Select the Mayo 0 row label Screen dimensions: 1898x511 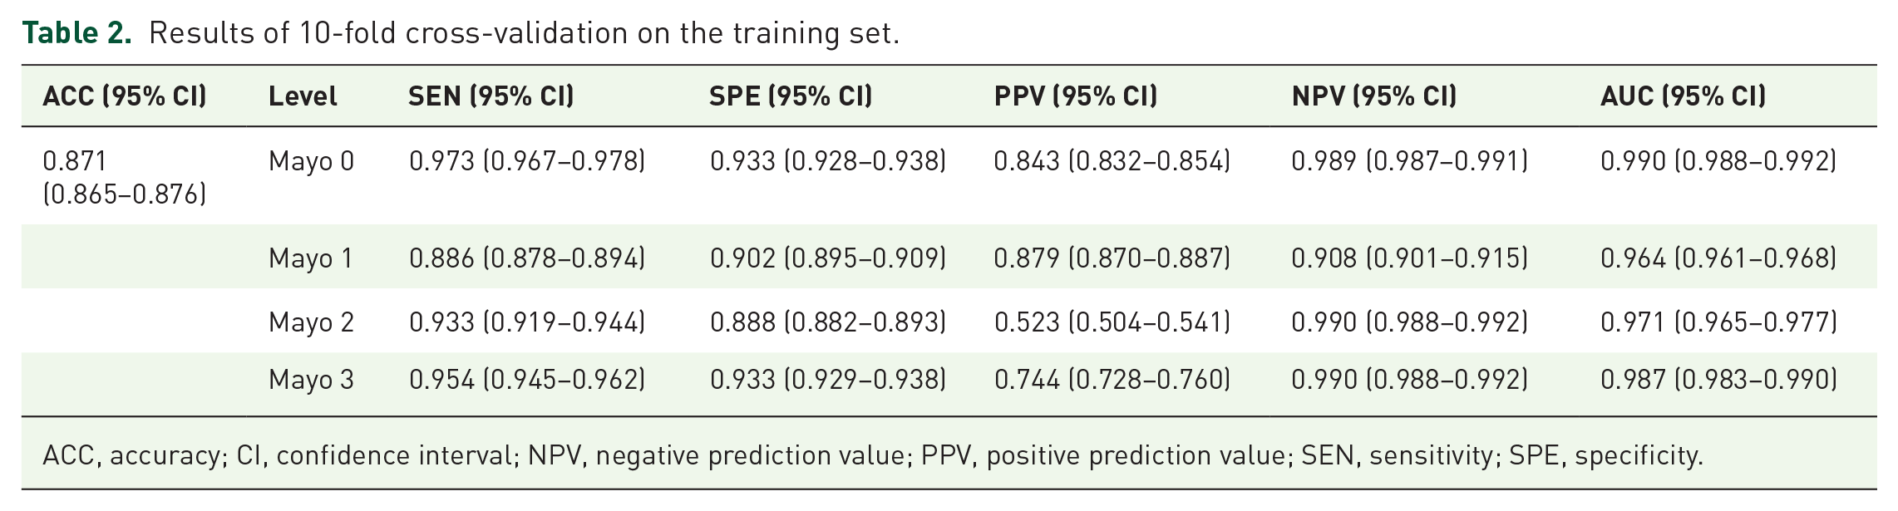(x=311, y=160)
